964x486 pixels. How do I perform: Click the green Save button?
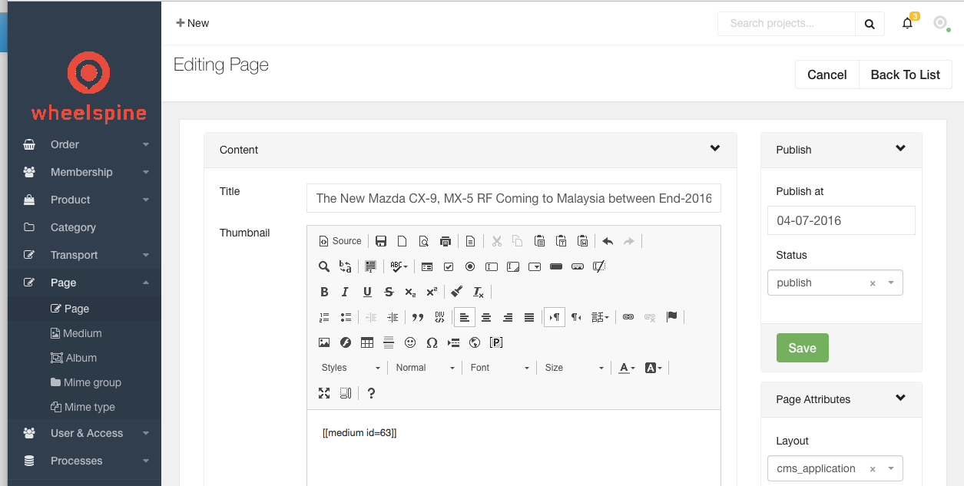pos(802,348)
